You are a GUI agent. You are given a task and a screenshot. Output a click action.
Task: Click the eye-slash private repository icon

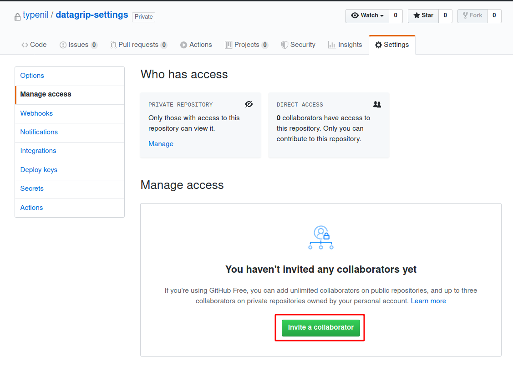tap(249, 104)
